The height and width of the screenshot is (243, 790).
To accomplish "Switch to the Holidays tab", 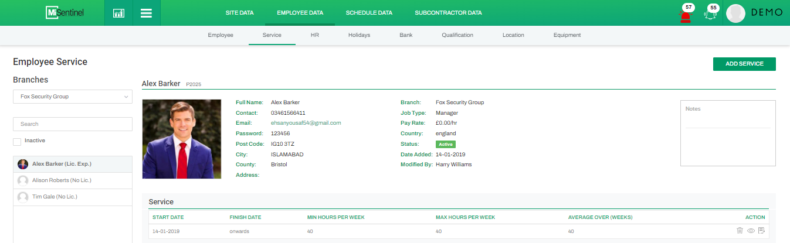I will pyautogui.click(x=359, y=35).
